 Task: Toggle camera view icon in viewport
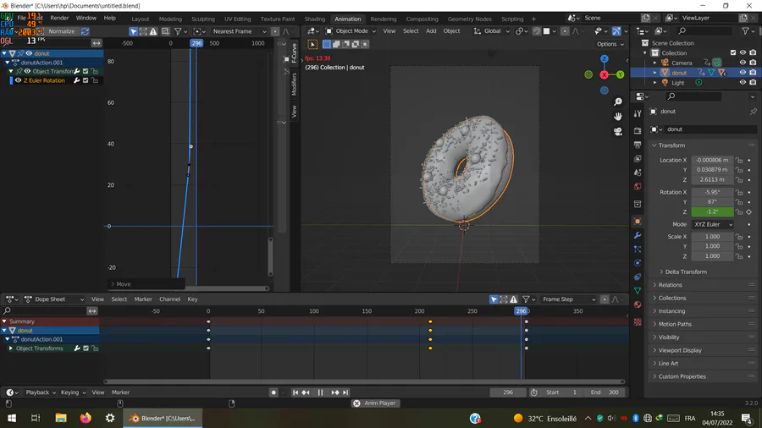click(618, 131)
